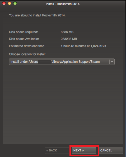This screenshot has height=157, width=126.
Task: Go back with the < BACK button
Action: [x=57, y=150]
